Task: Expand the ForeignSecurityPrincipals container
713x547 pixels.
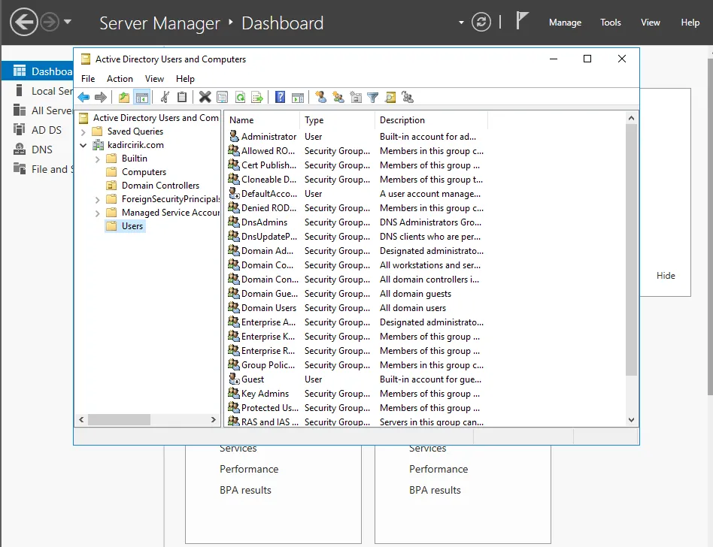Action: 97,200
